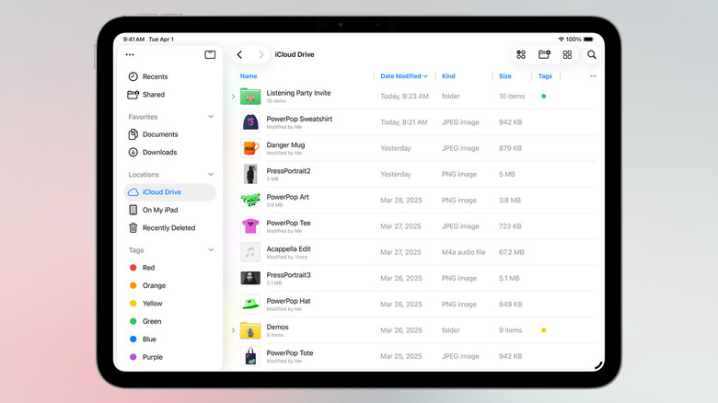Open PowerPop Tote image thumbnail
Viewport: 718px width, 403px height.
click(x=250, y=356)
